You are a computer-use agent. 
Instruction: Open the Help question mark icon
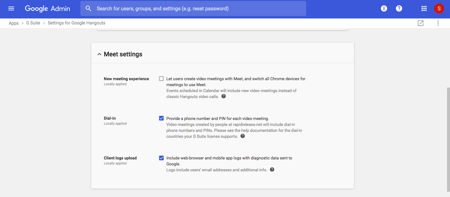399,8
